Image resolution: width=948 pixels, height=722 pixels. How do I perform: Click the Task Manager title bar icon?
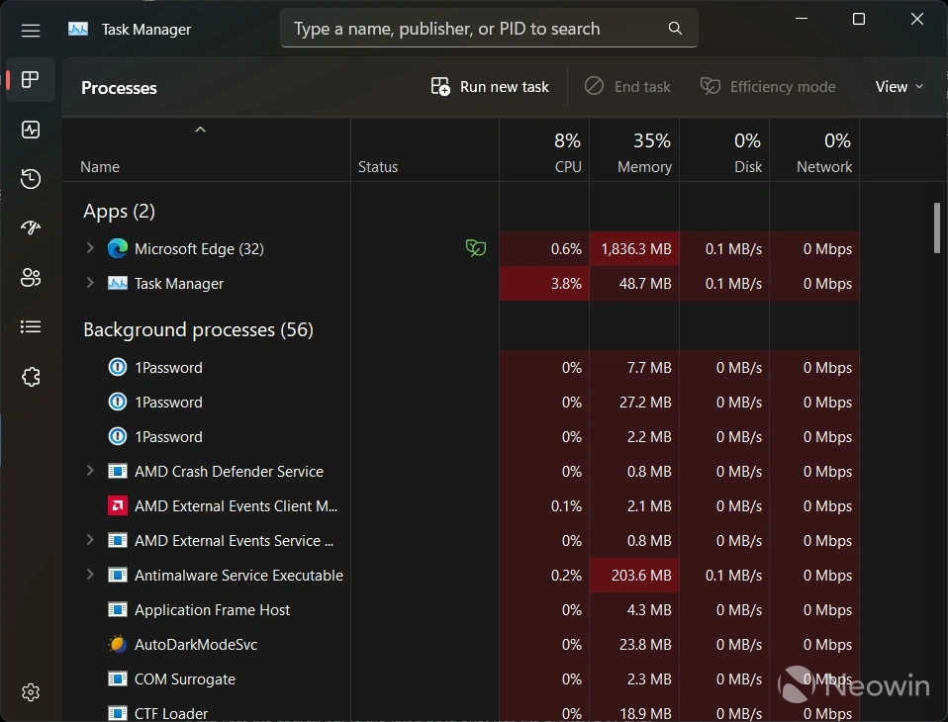(x=78, y=29)
